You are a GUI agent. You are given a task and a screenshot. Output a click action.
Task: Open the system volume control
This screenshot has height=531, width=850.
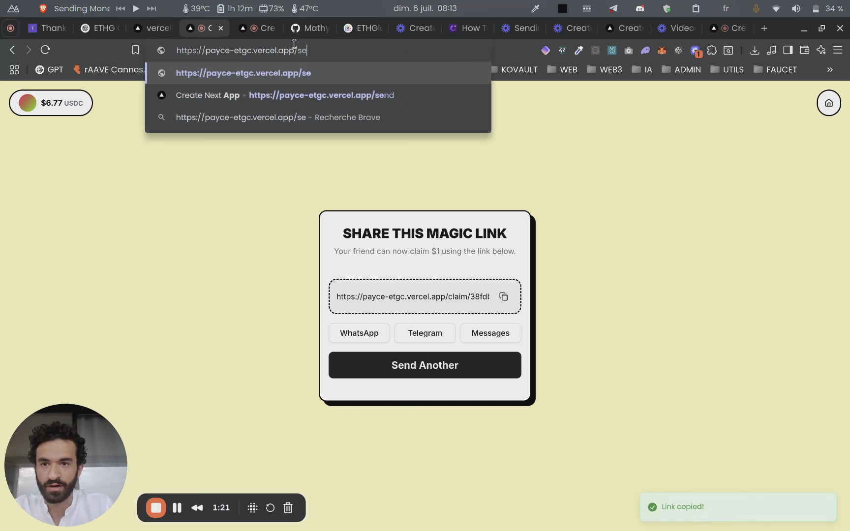click(796, 8)
